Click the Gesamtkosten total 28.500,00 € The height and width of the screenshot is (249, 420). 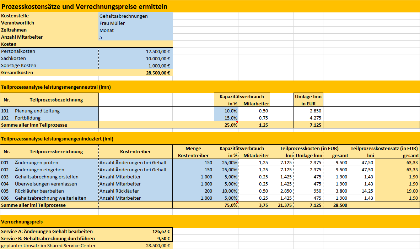click(135, 73)
